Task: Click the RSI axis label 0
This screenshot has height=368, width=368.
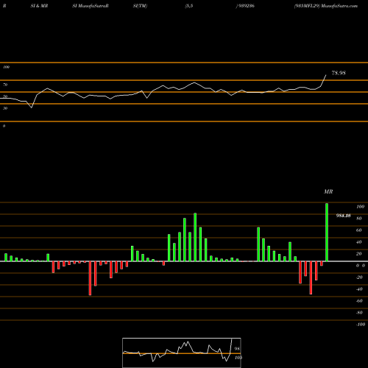Action: click(x=4, y=126)
